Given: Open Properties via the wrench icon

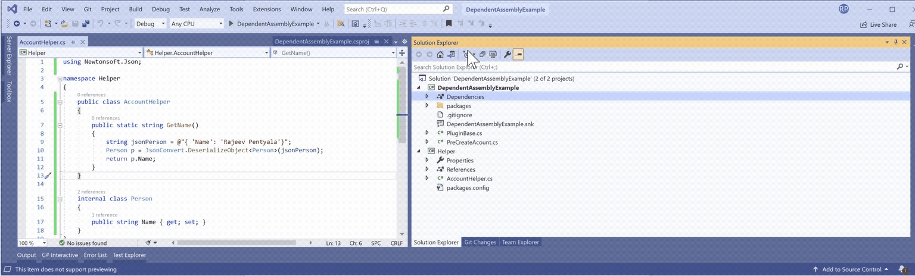Looking at the screenshot, I should click(507, 55).
